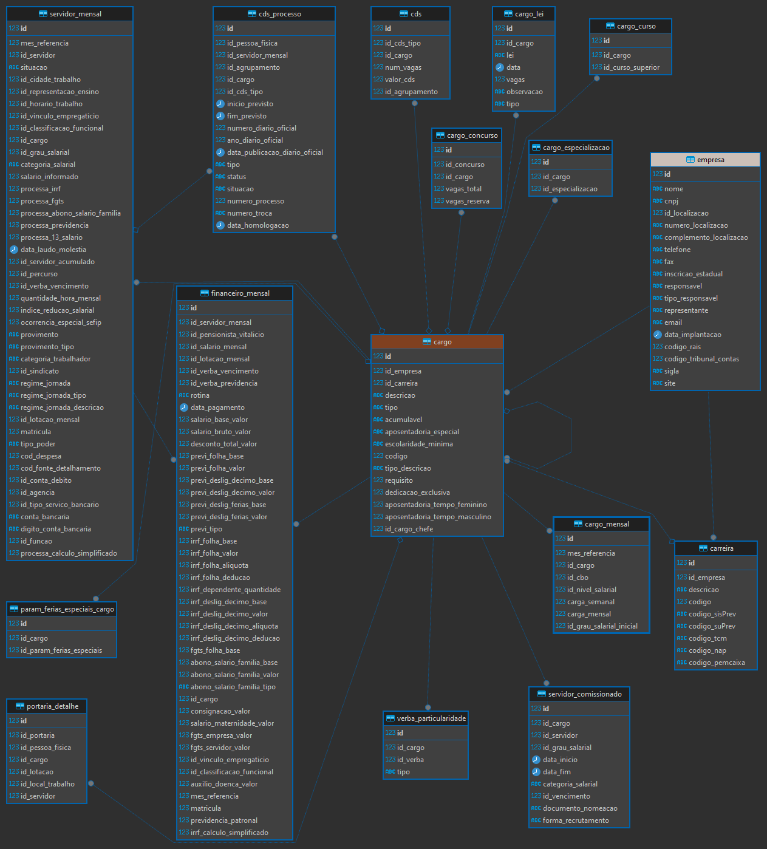Select salario_bruto_valor column in financeiro_mensal
Image resolution: width=767 pixels, height=849 pixels.
pos(234,432)
